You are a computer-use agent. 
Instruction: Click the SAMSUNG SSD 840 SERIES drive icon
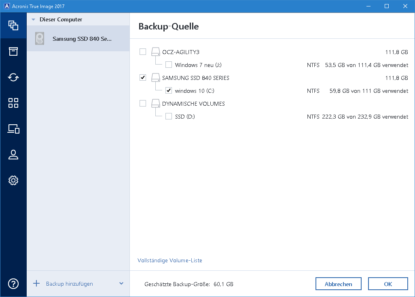[x=156, y=77]
